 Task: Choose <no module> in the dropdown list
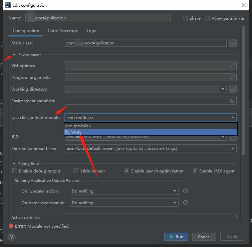click(x=151, y=126)
